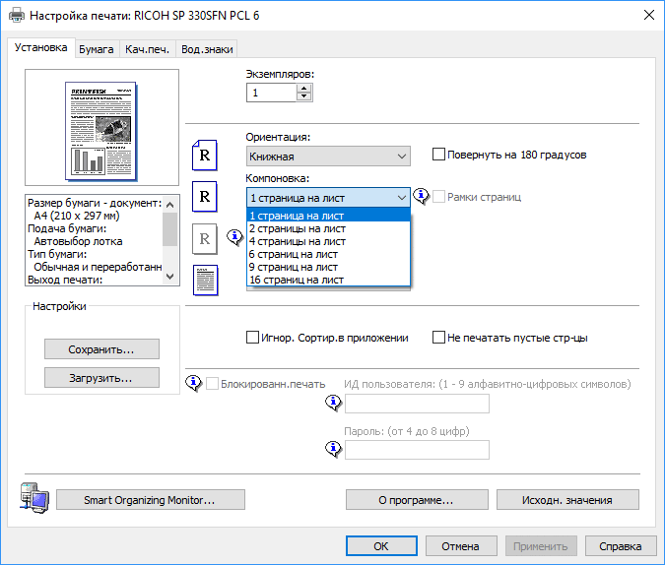Click the Исходн. значения button
This screenshot has width=665, height=565.
(x=567, y=500)
